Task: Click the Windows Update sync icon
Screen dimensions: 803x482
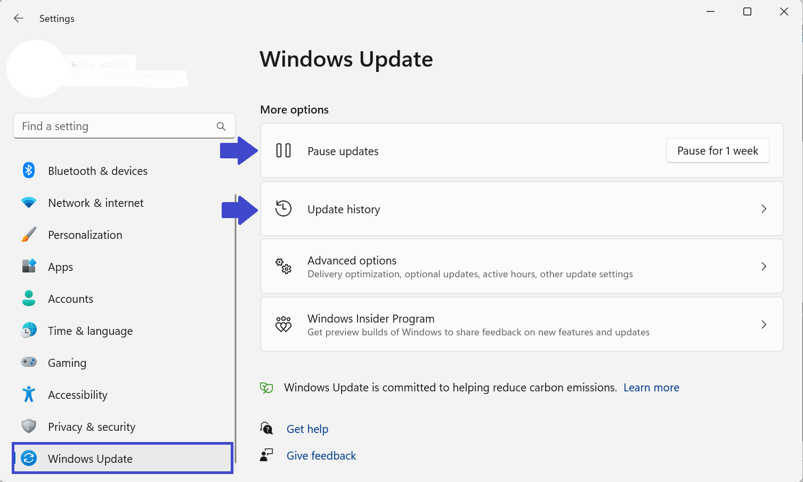Action: tap(29, 459)
